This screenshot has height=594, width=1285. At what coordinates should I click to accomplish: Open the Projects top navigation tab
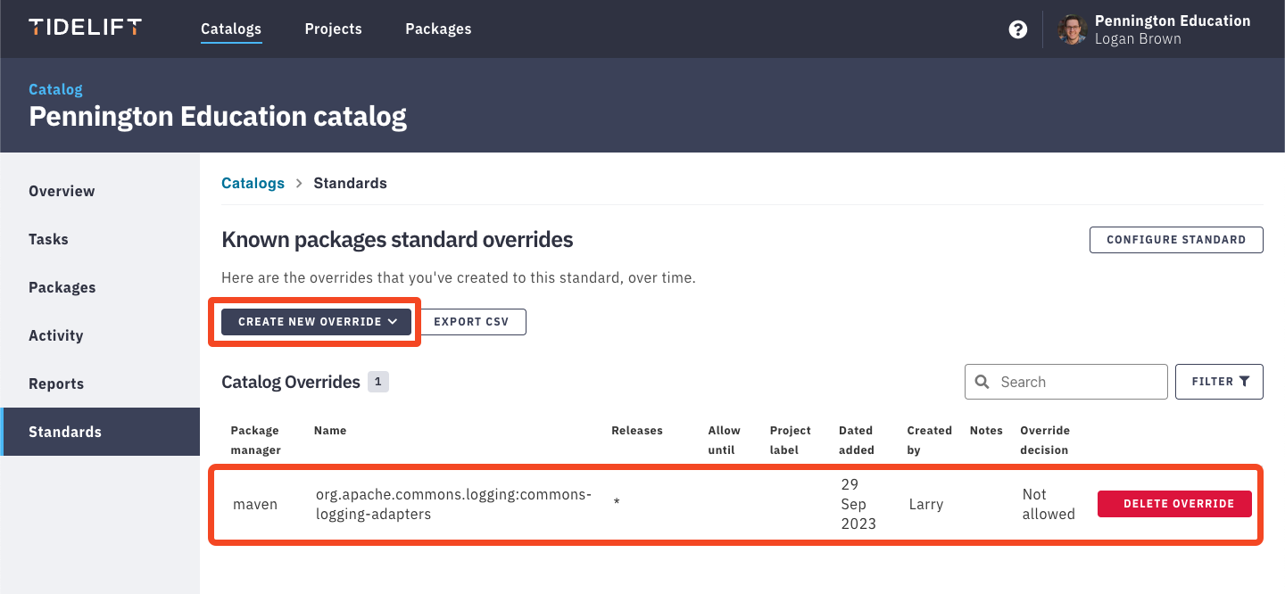pyautogui.click(x=334, y=29)
